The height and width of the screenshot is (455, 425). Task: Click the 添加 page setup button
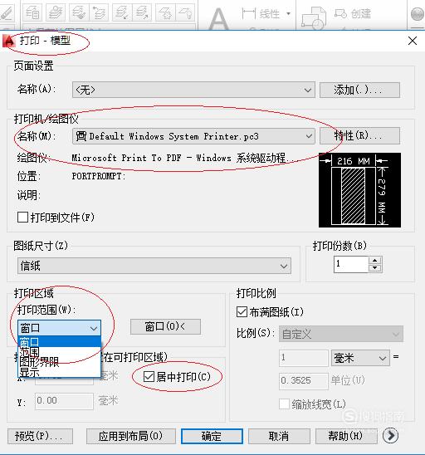[359, 90]
